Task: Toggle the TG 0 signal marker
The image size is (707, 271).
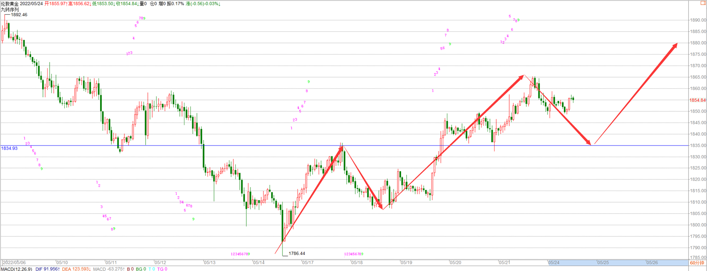Action: (x=162, y=269)
